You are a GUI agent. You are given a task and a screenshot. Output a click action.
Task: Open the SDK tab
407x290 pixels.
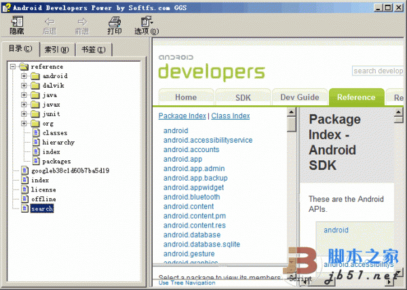(243, 97)
